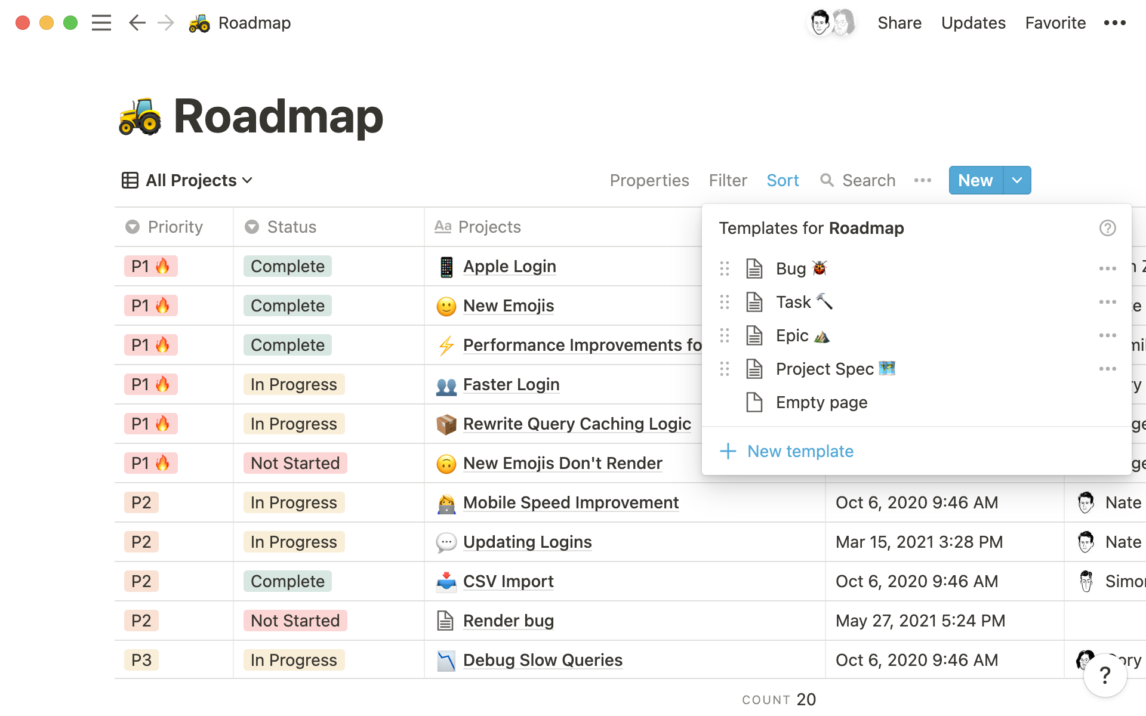Toggle the Filter option on roadmap
This screenshot has width=1146, height=716.
click(x=727, y=180)
